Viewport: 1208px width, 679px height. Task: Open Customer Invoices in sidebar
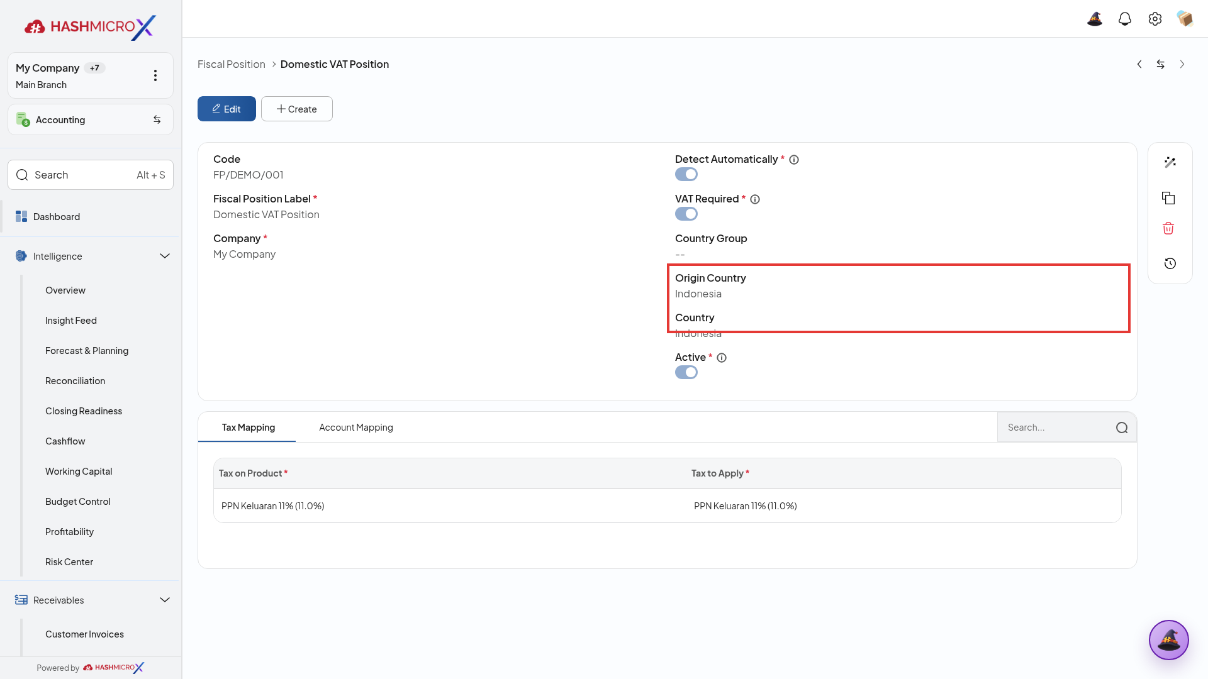tap(84, 634)
